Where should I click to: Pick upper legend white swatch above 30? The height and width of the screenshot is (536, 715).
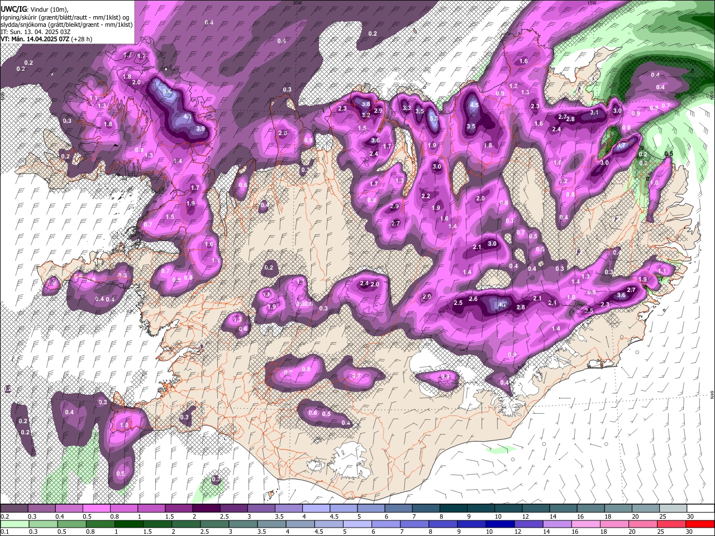point(700,509)
